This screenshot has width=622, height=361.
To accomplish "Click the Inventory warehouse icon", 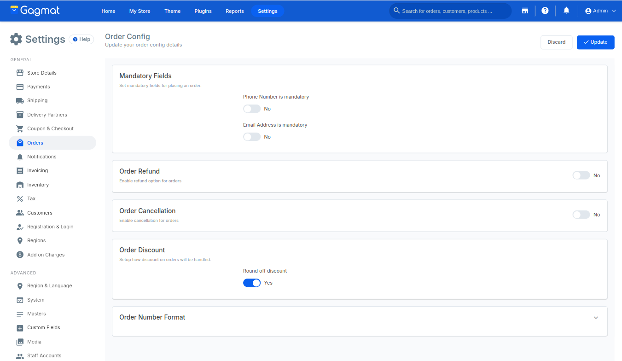I will tap(20, 185).
